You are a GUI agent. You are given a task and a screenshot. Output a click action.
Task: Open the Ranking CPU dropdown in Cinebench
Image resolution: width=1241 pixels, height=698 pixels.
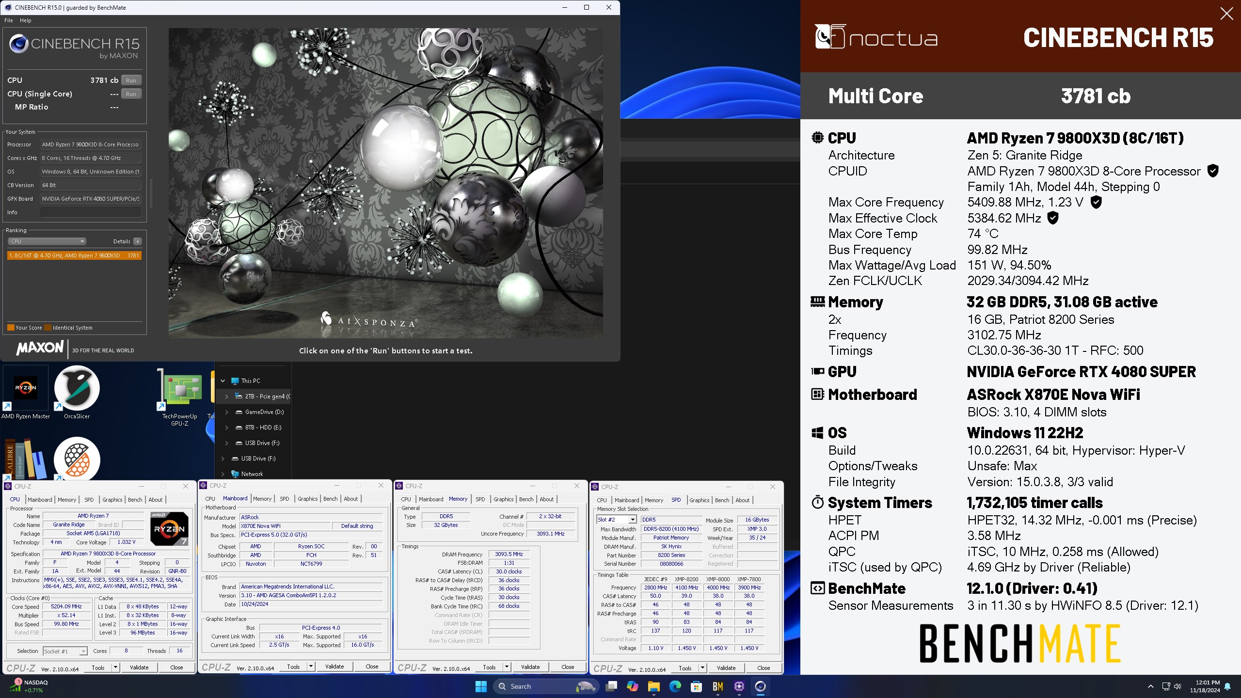[x=47, y=241]
